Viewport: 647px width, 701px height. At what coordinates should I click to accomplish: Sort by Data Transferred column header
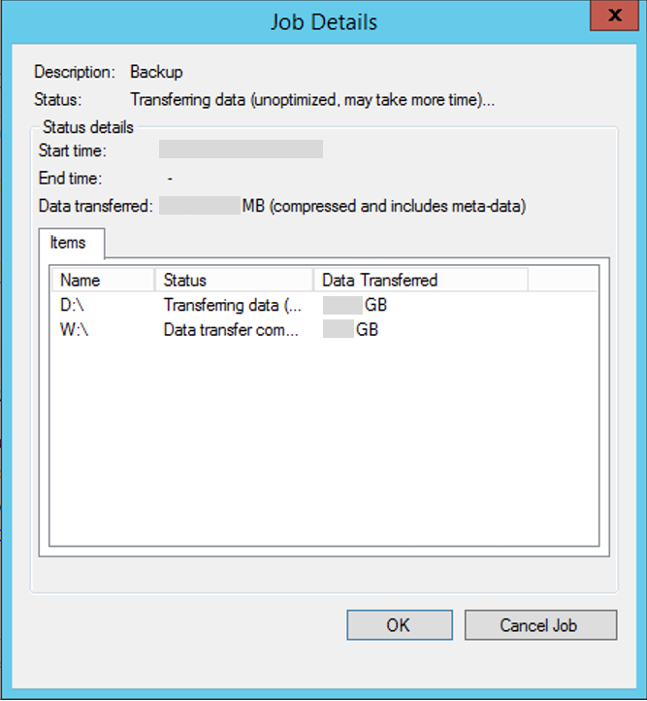(x=421, y=281)
